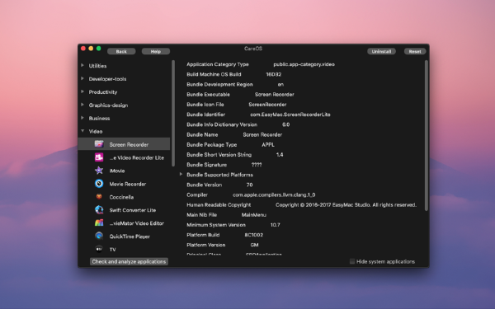Select the MovieMator Video Editor icon
The width and height of the screenshot is (495, 309).
[x=99, y=223]
